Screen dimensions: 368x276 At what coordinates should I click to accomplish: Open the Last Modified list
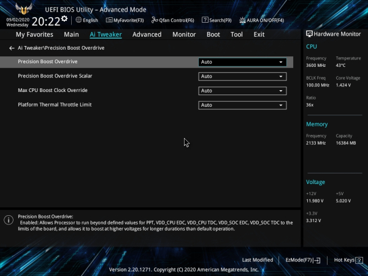click(258, 260)
